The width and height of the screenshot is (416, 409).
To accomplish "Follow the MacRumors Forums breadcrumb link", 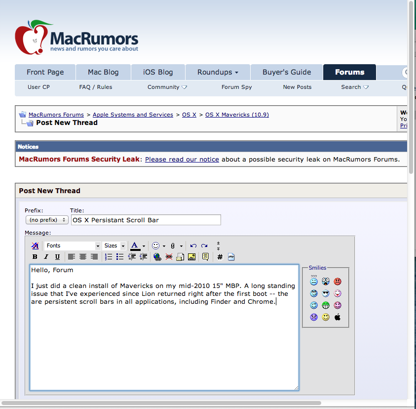I will pos(56,115).
